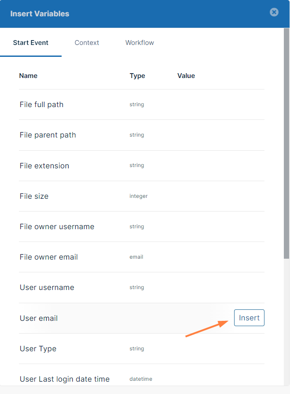Open the Context tab

[87, 43]
